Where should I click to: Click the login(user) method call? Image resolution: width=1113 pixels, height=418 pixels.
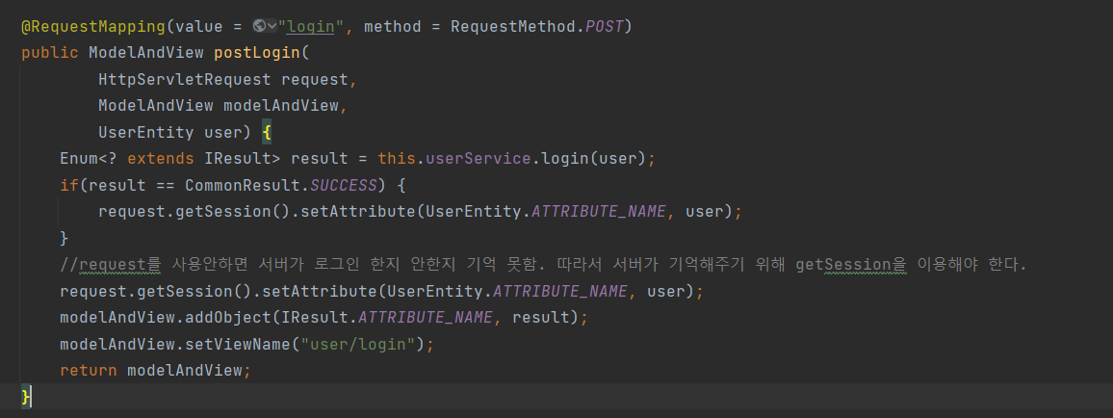[594, 159]
